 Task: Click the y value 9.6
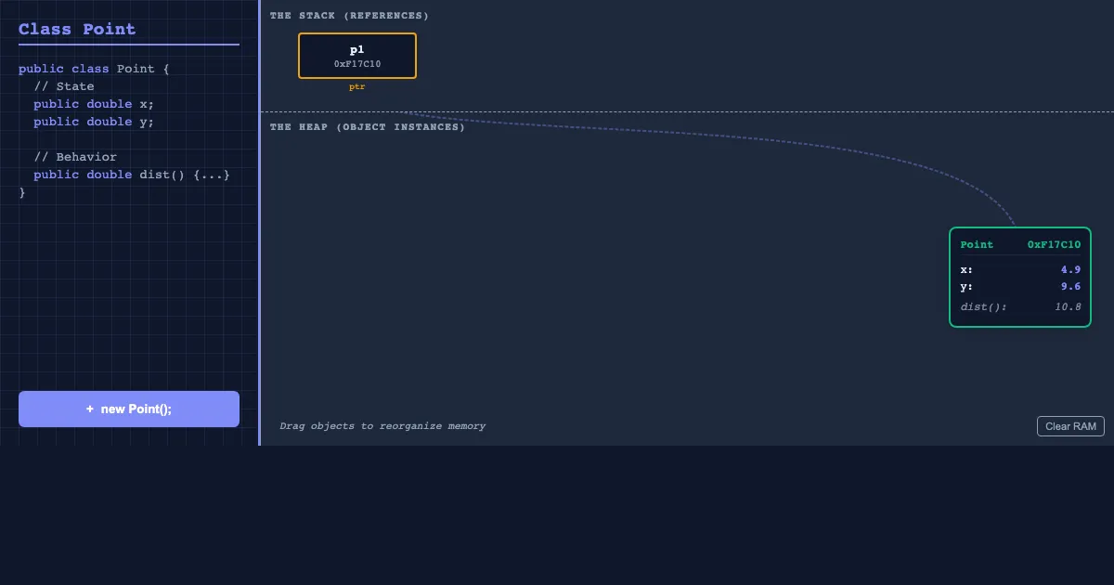click(1071, 286)
